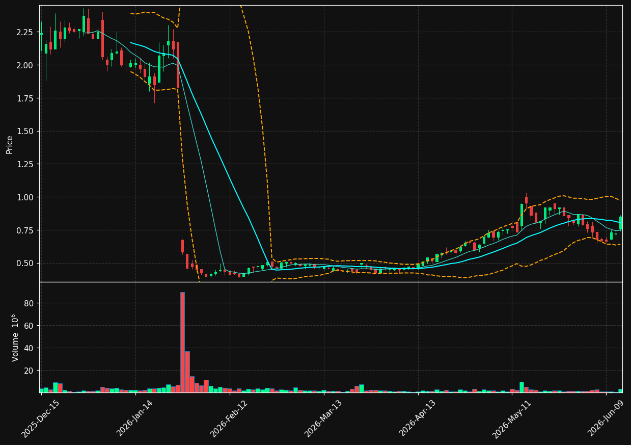The image size is (631, 445).
Task: Click the 2.00 price tick label
Action: pos(25,65)
